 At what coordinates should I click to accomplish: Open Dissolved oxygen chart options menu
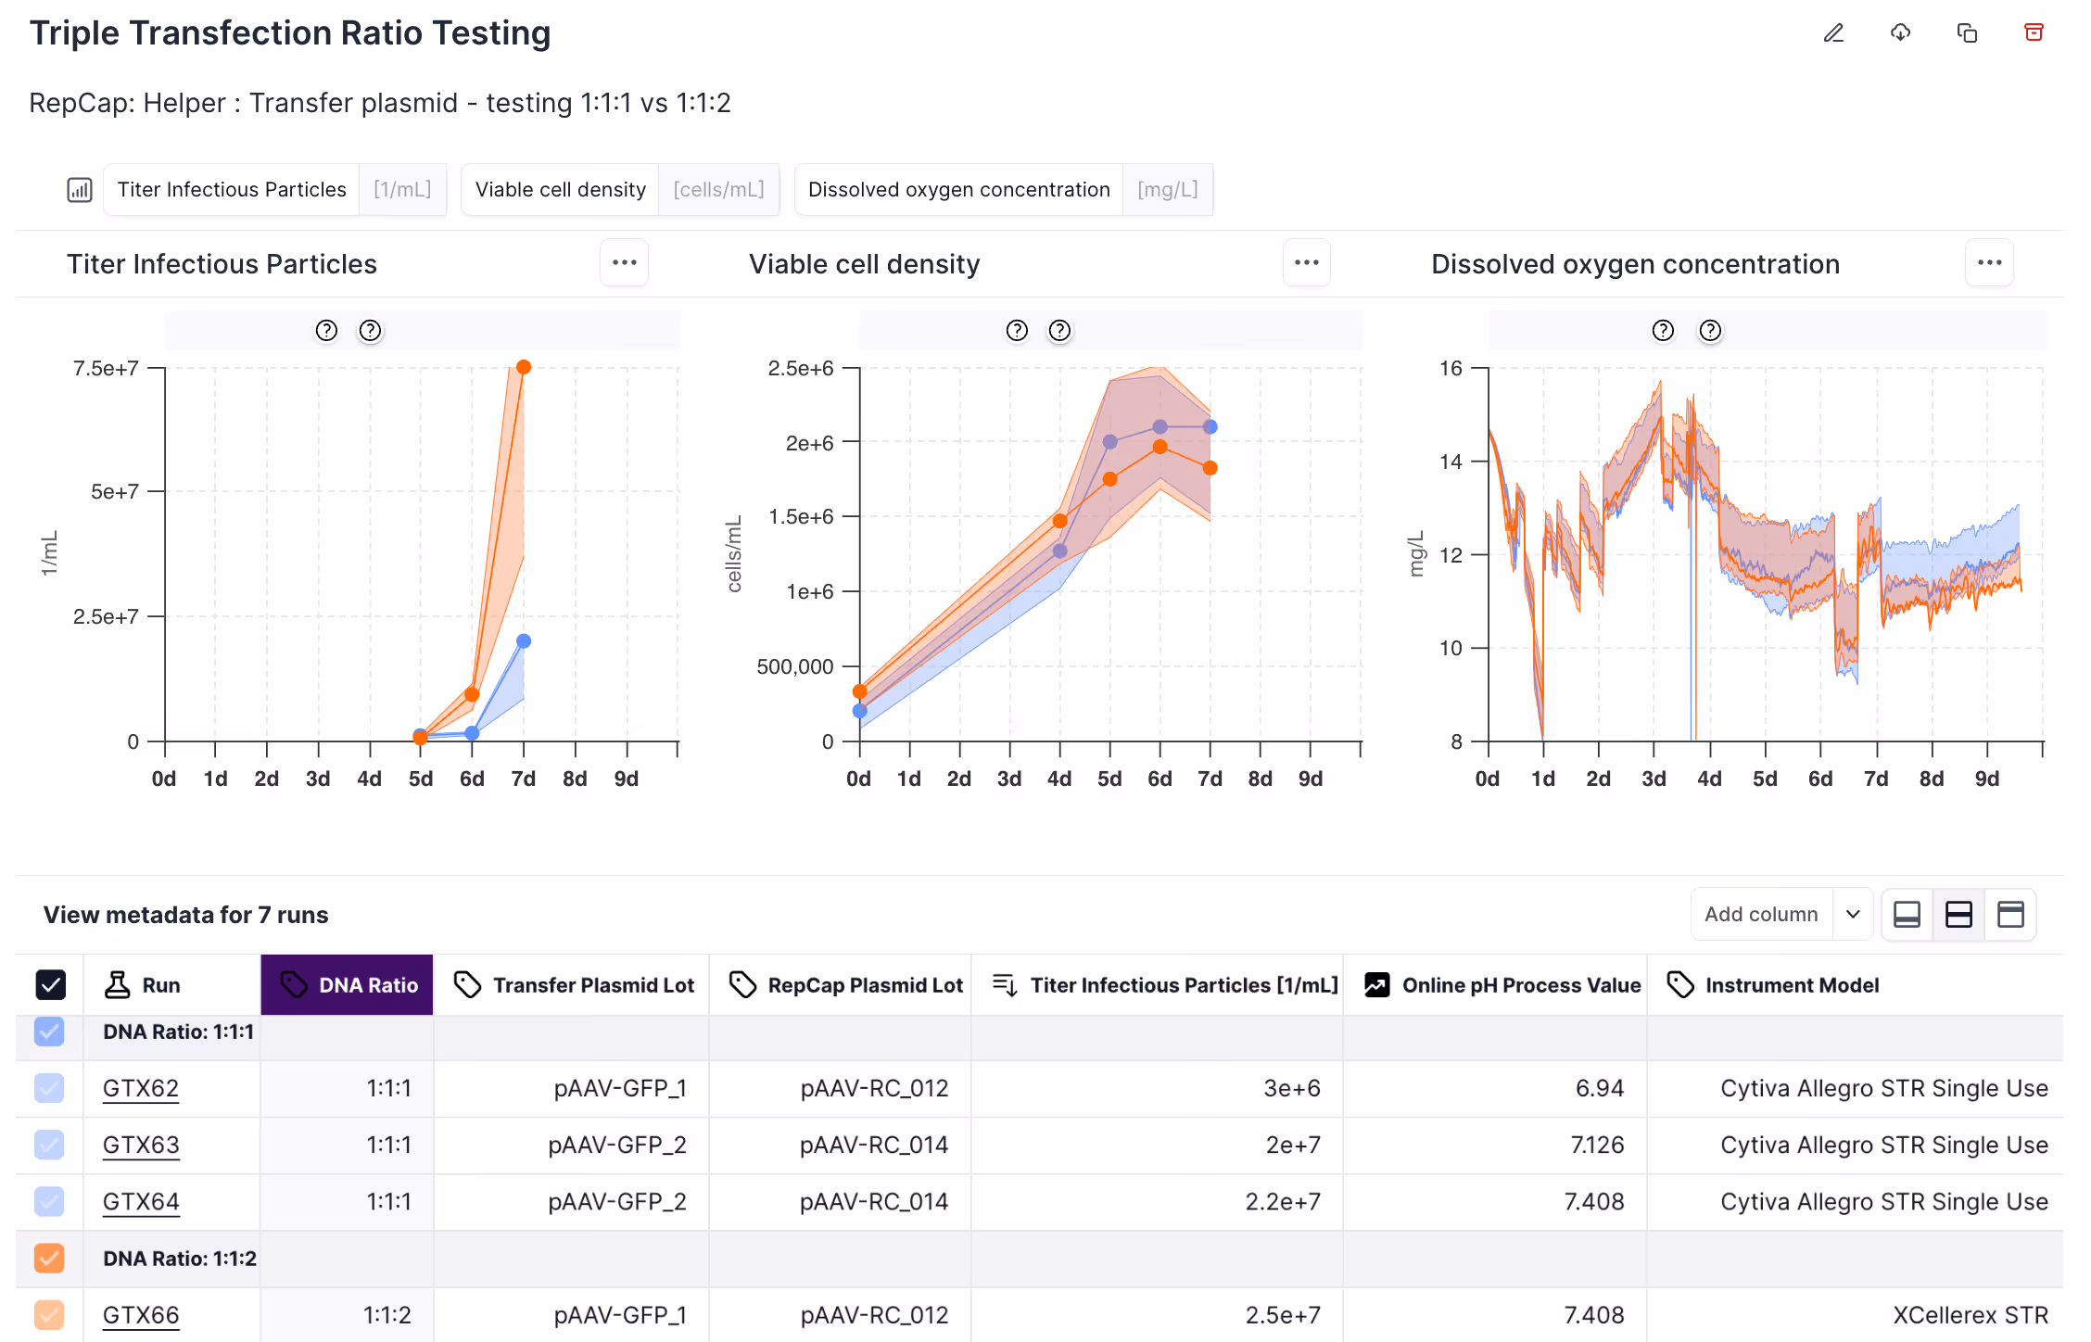(1989, 263)
